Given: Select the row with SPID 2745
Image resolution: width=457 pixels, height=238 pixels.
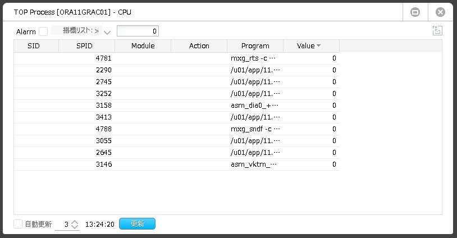Looking at the screenshot, I should (x=177, y=82).
